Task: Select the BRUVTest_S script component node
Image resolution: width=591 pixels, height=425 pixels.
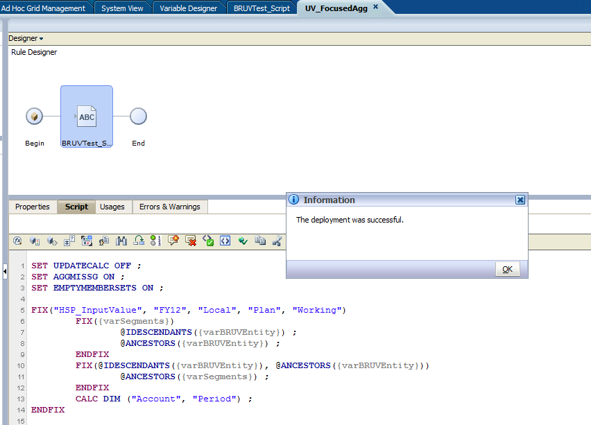Action: pyautogui.click(x=87, y=116)
